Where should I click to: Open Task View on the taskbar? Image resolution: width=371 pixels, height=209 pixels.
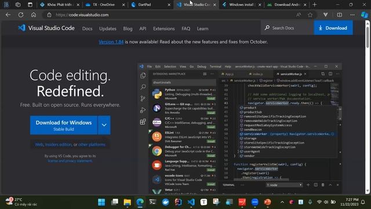115,202
